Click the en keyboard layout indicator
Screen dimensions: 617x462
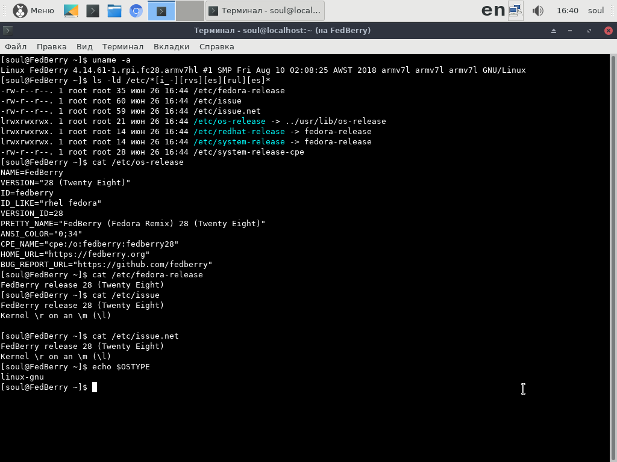tap(493, 11)
